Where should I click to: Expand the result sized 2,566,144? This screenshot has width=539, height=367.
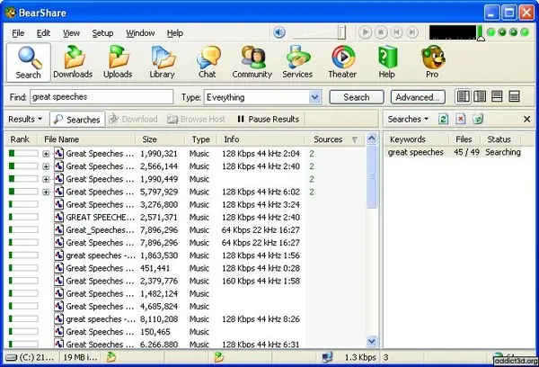pyautogui.click(x=46, y=166)
